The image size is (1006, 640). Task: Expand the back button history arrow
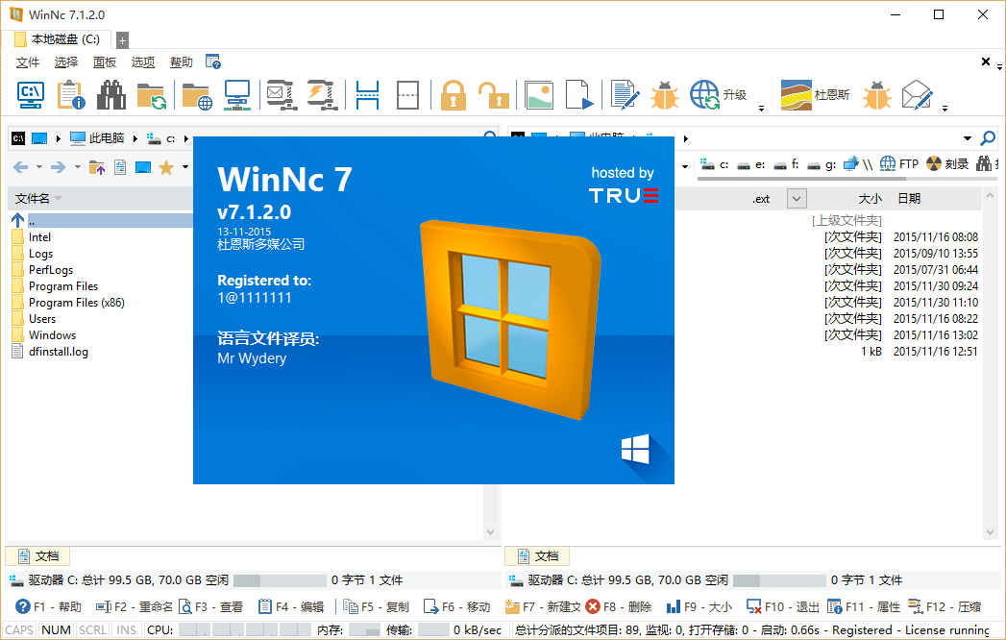[x=37, y=168]
